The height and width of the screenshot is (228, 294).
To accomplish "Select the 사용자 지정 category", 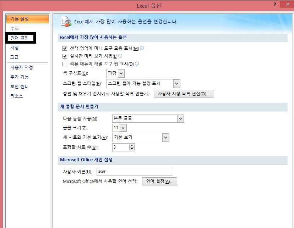I will point(22,67).
